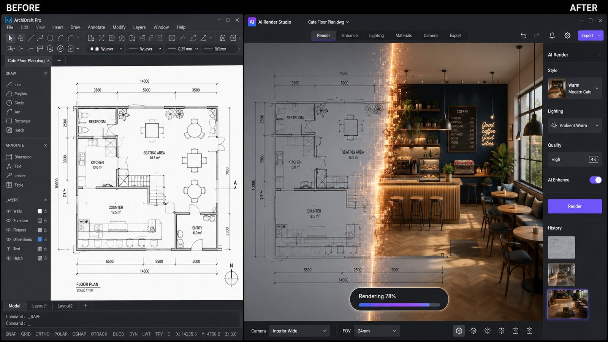Click the purple Render button

coord(575,206)
